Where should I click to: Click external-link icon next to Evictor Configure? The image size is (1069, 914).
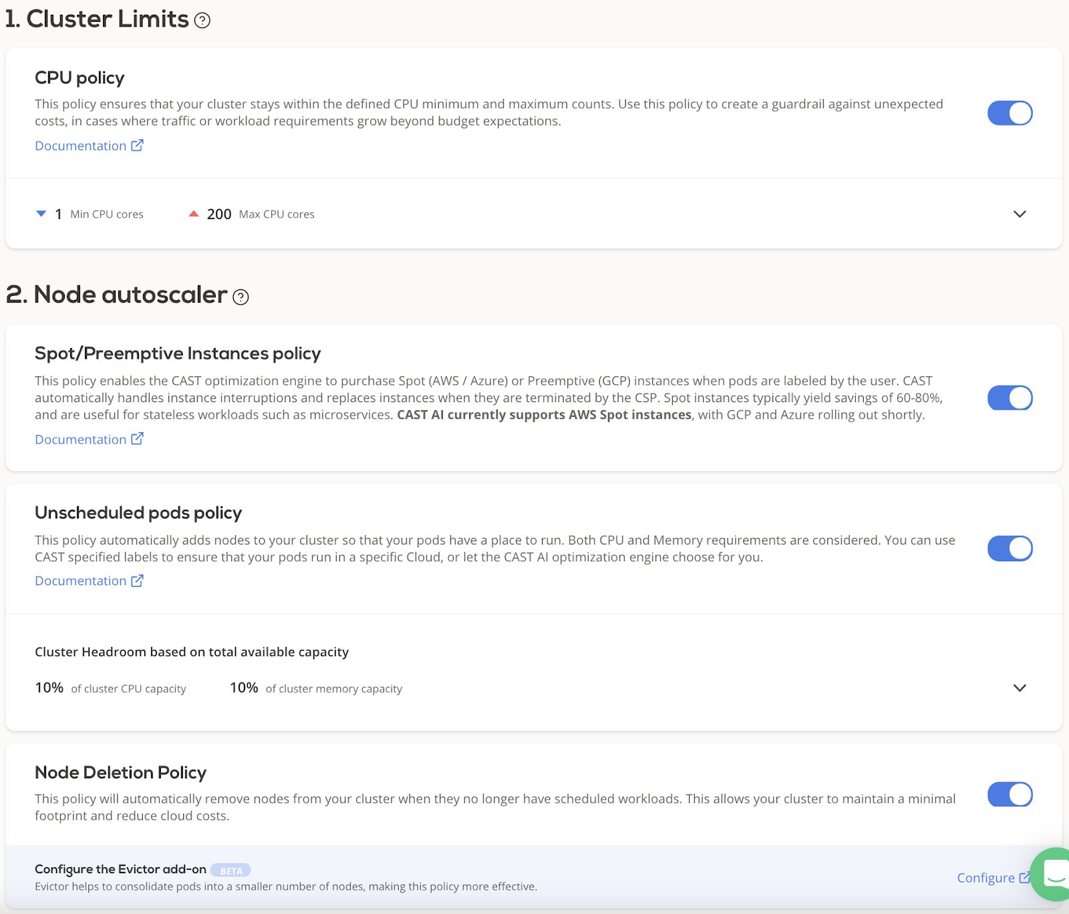[1024, 878]
